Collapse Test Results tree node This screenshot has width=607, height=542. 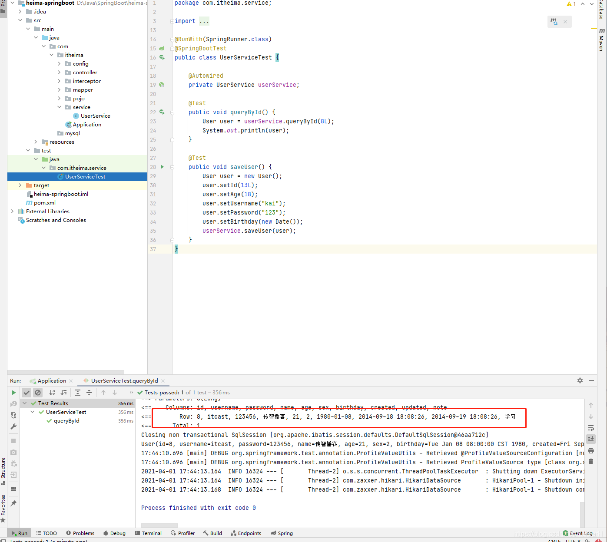pyautogui.click(x=24, y=403)
